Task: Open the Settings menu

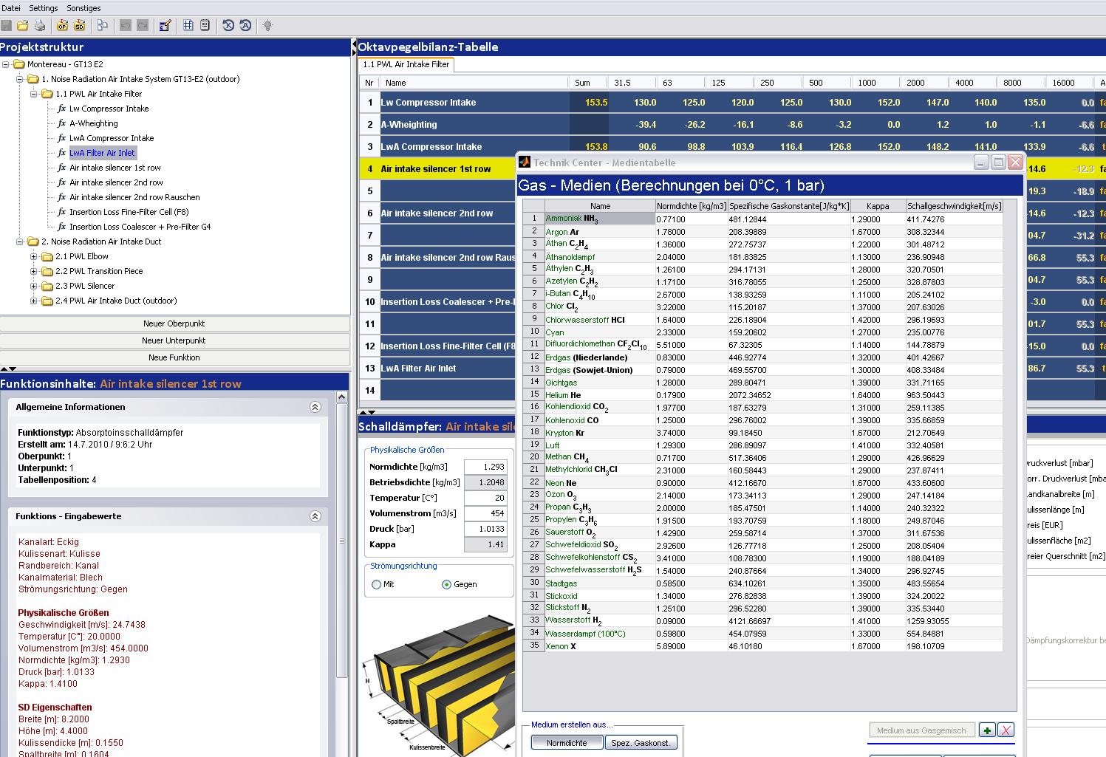Action: (x=44, y=8)
